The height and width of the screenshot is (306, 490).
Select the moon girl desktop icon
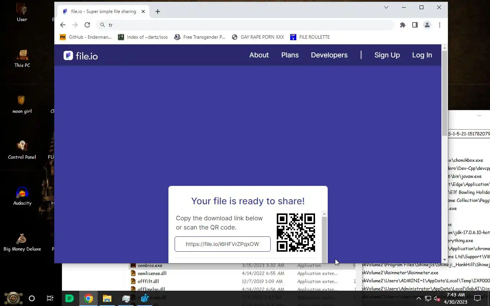[22, 104]
